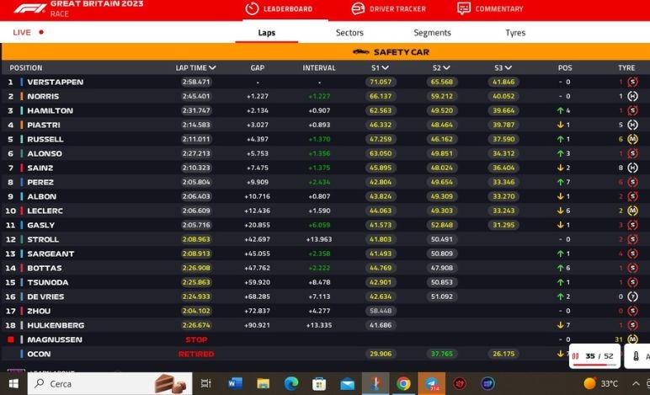Click Norris's hard tyre compound icon
The width and height of the screenshot is (650, 395).
(631, 96)
